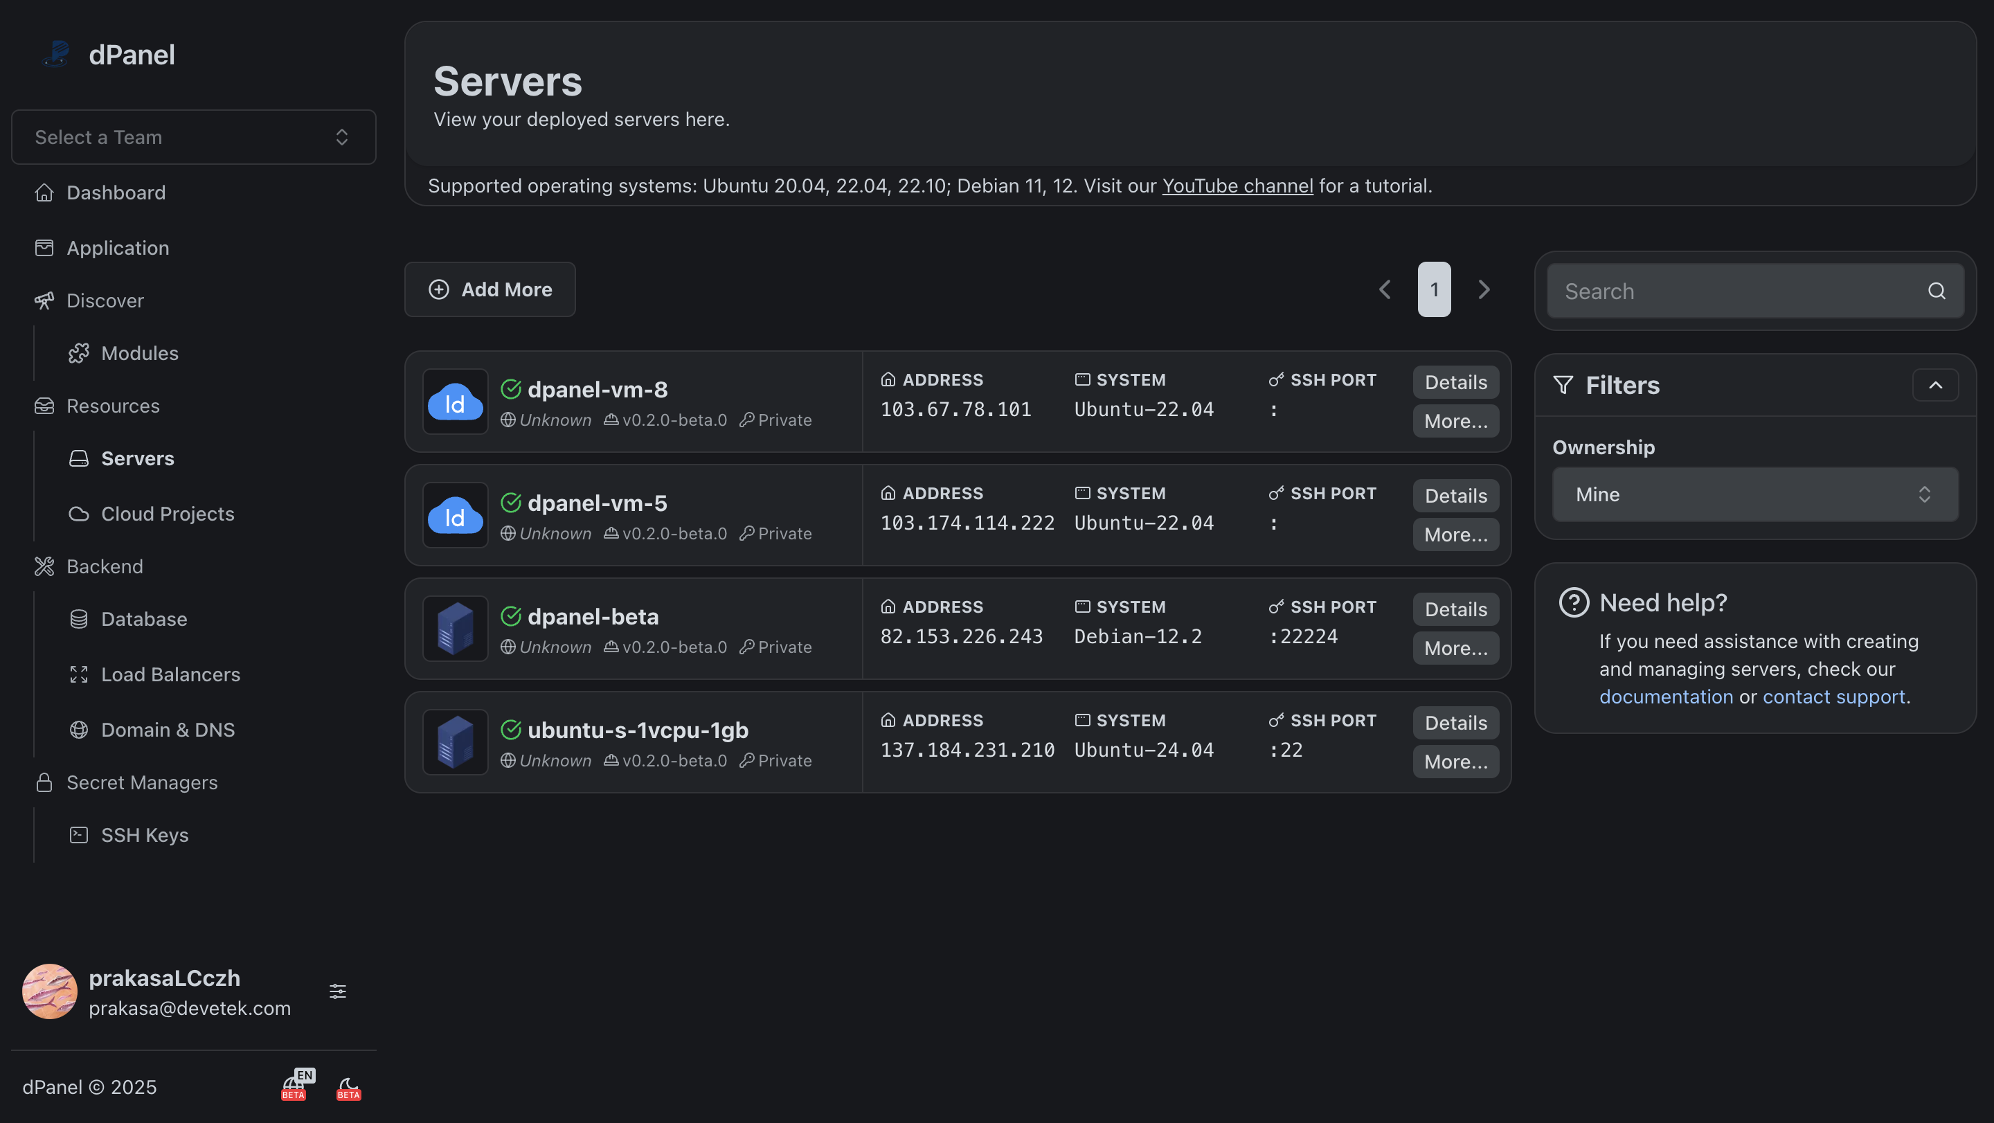Screen dimensions: 1994x1123
Task: Open the language selector globe icon
Action: click(294, 1086)
